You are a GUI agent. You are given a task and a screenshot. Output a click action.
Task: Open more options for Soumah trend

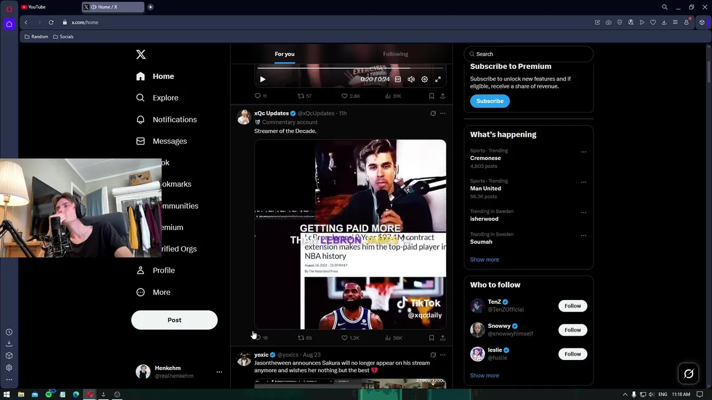(x=584, y=236)
